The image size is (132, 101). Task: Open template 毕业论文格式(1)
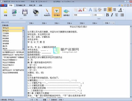pos(8,65)
